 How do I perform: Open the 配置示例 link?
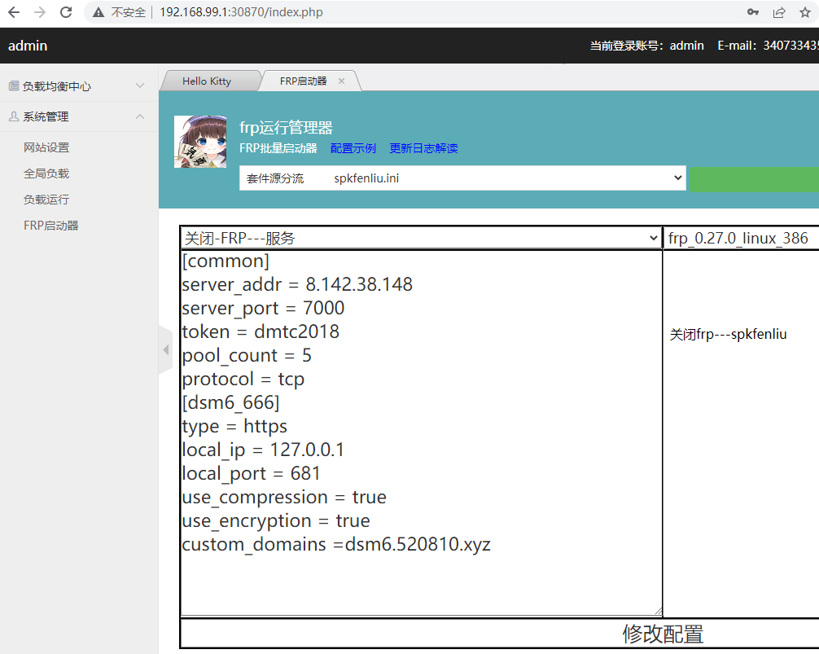pos(353,148)
